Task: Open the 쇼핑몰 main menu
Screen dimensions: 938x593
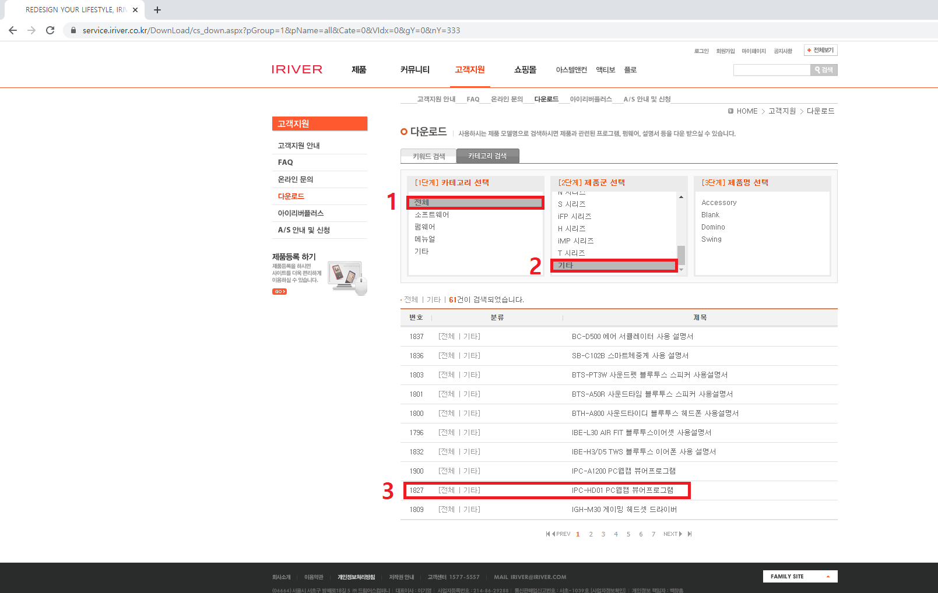Action: pos(525,70)
